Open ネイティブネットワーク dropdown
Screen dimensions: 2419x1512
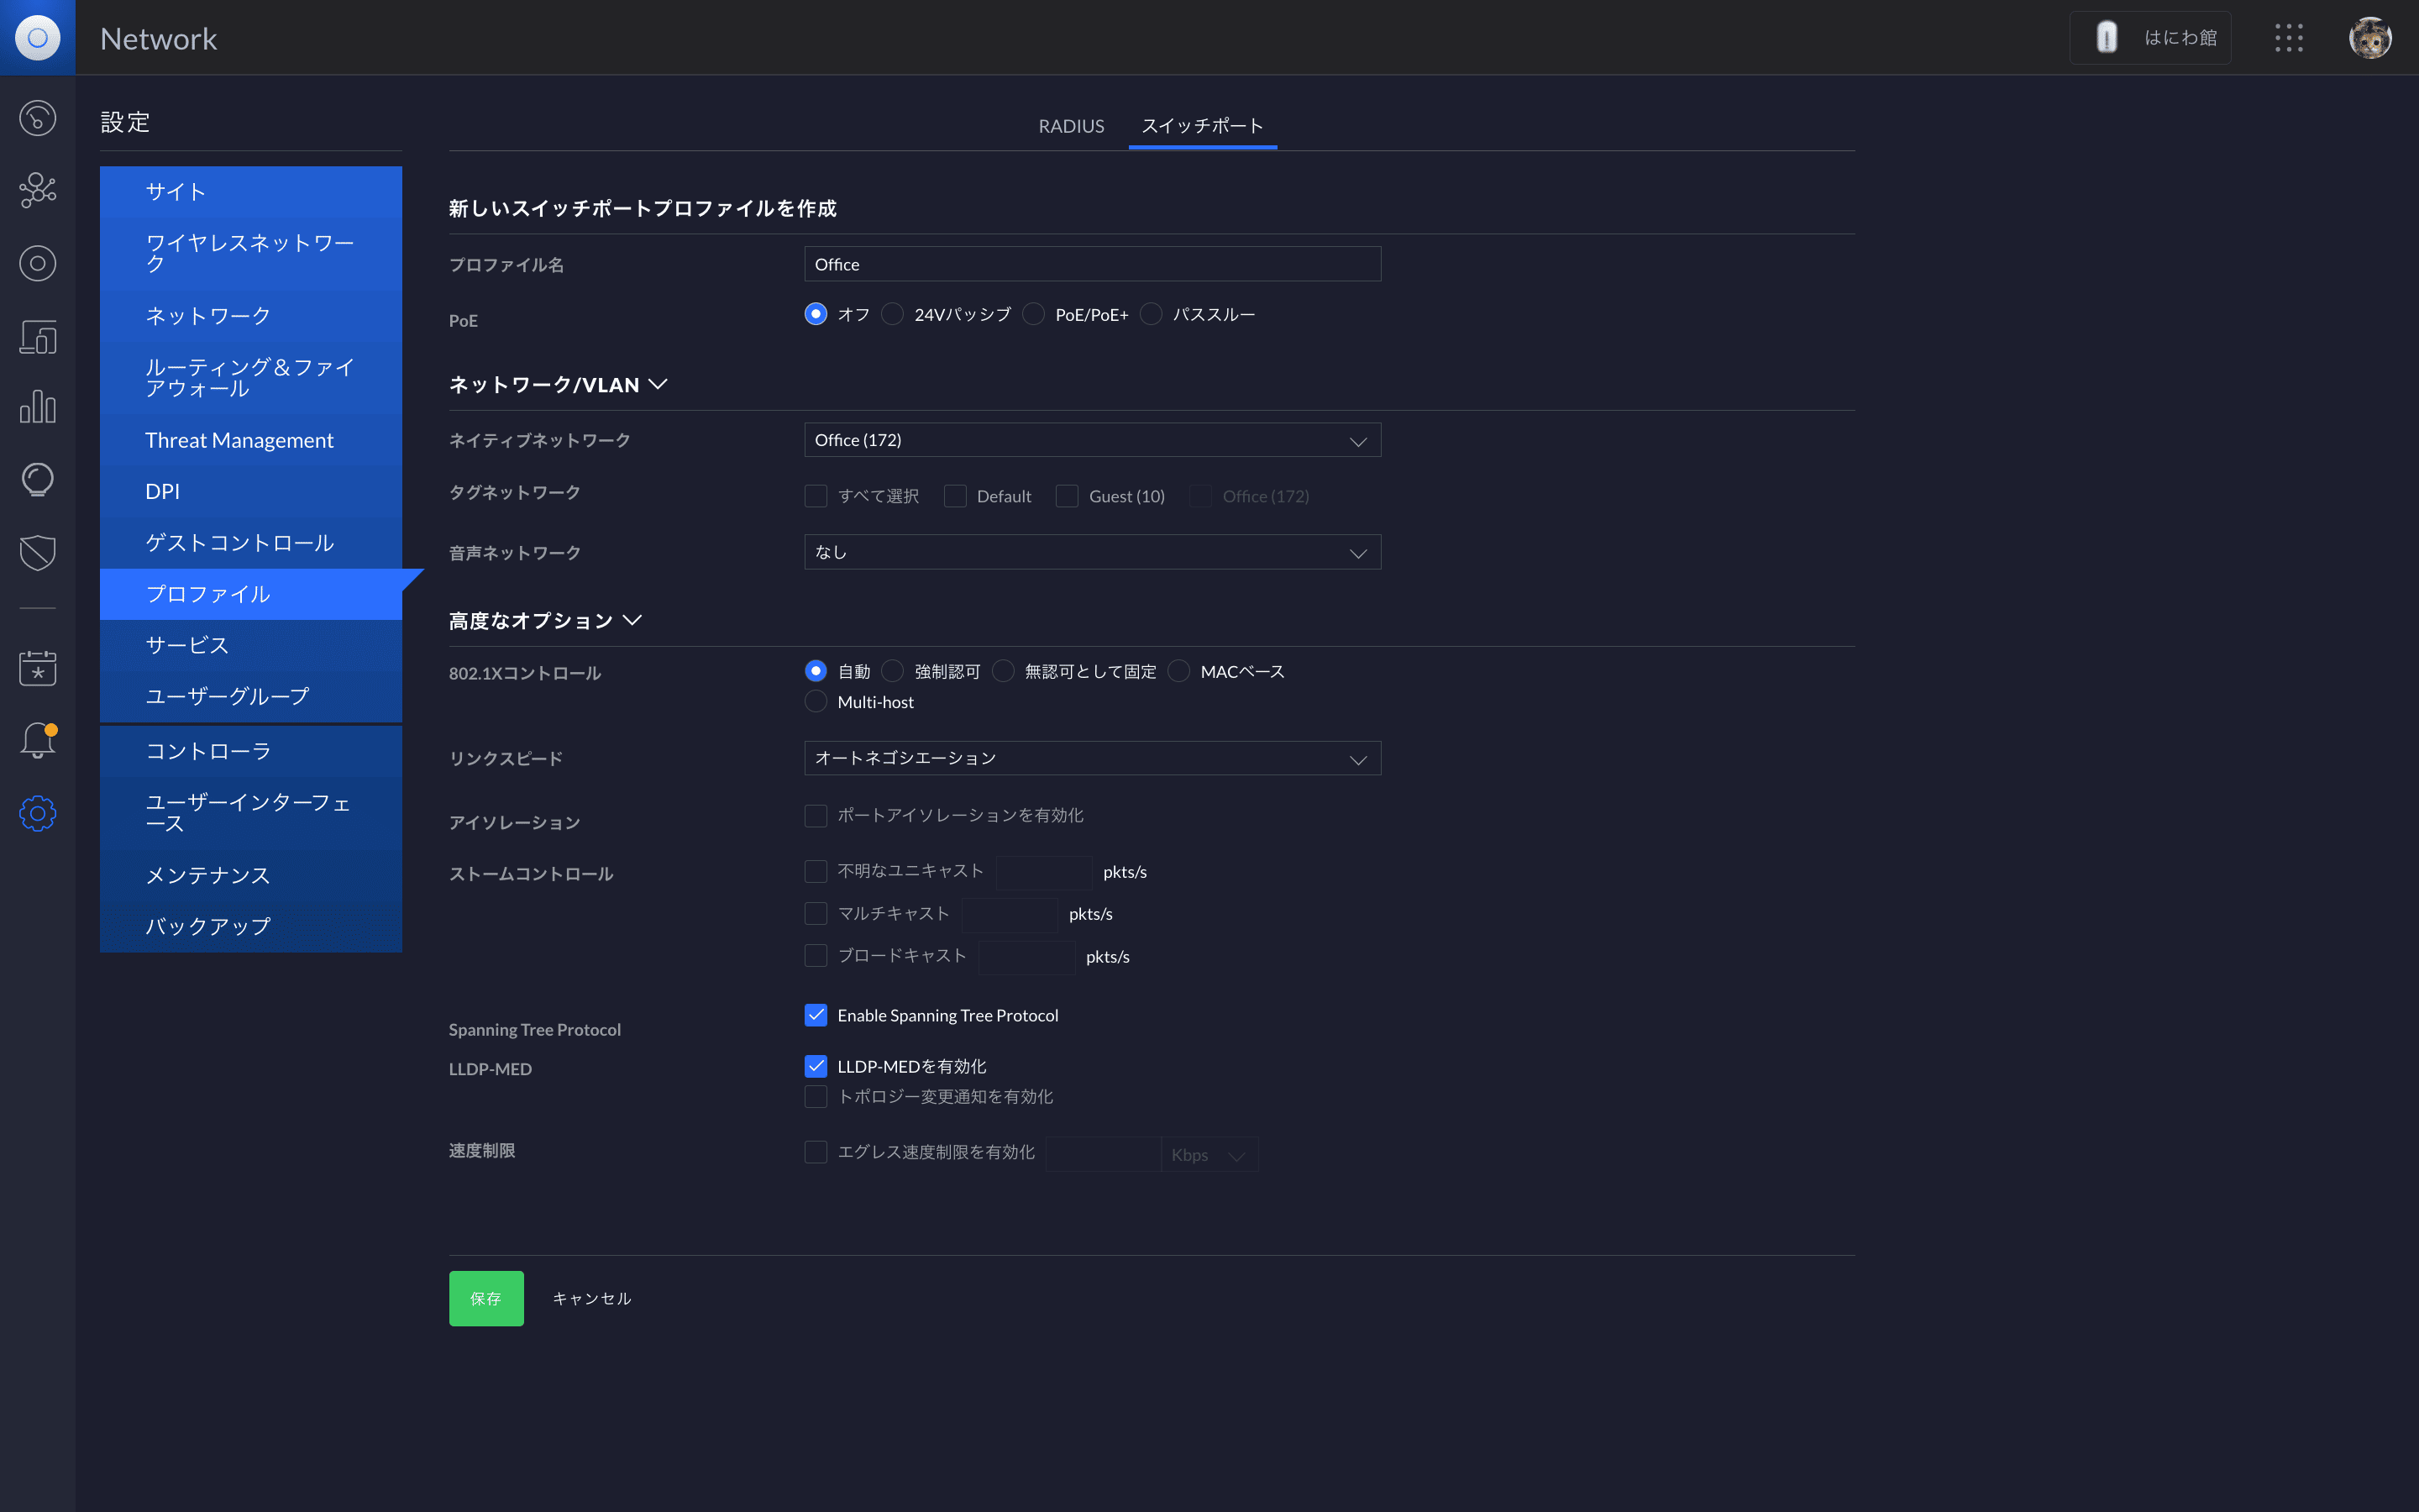coord(1093,440)
